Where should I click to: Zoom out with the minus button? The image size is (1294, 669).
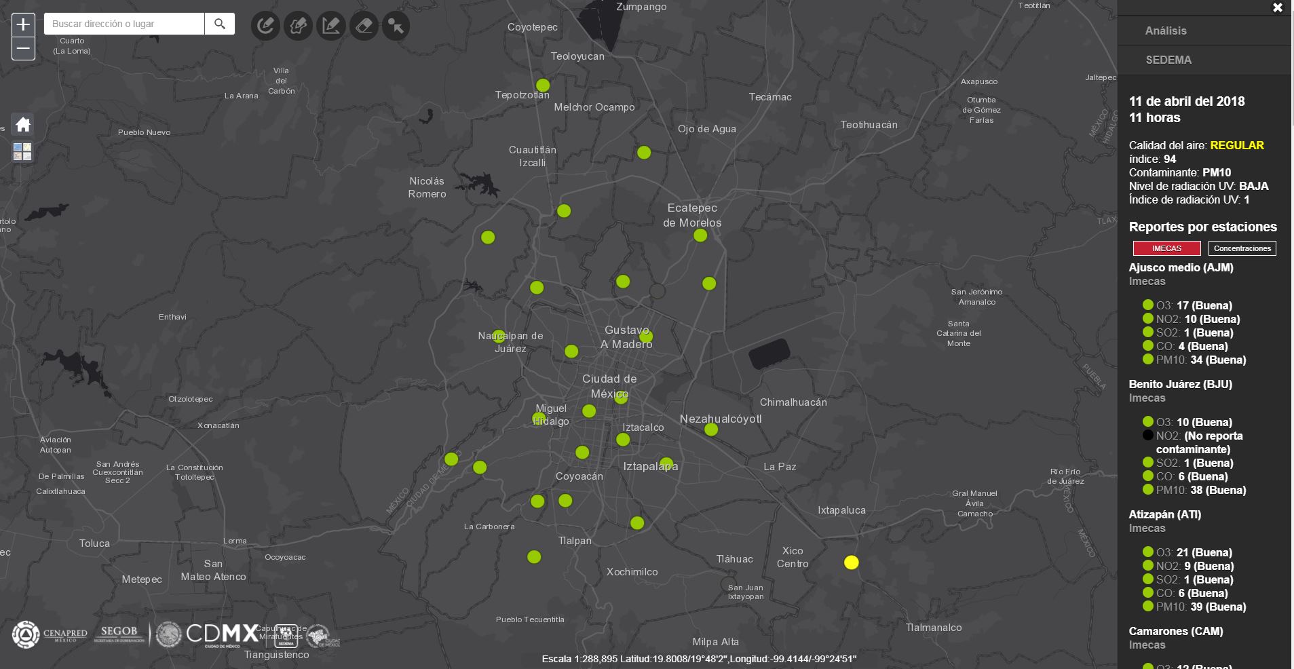(23, 48)
